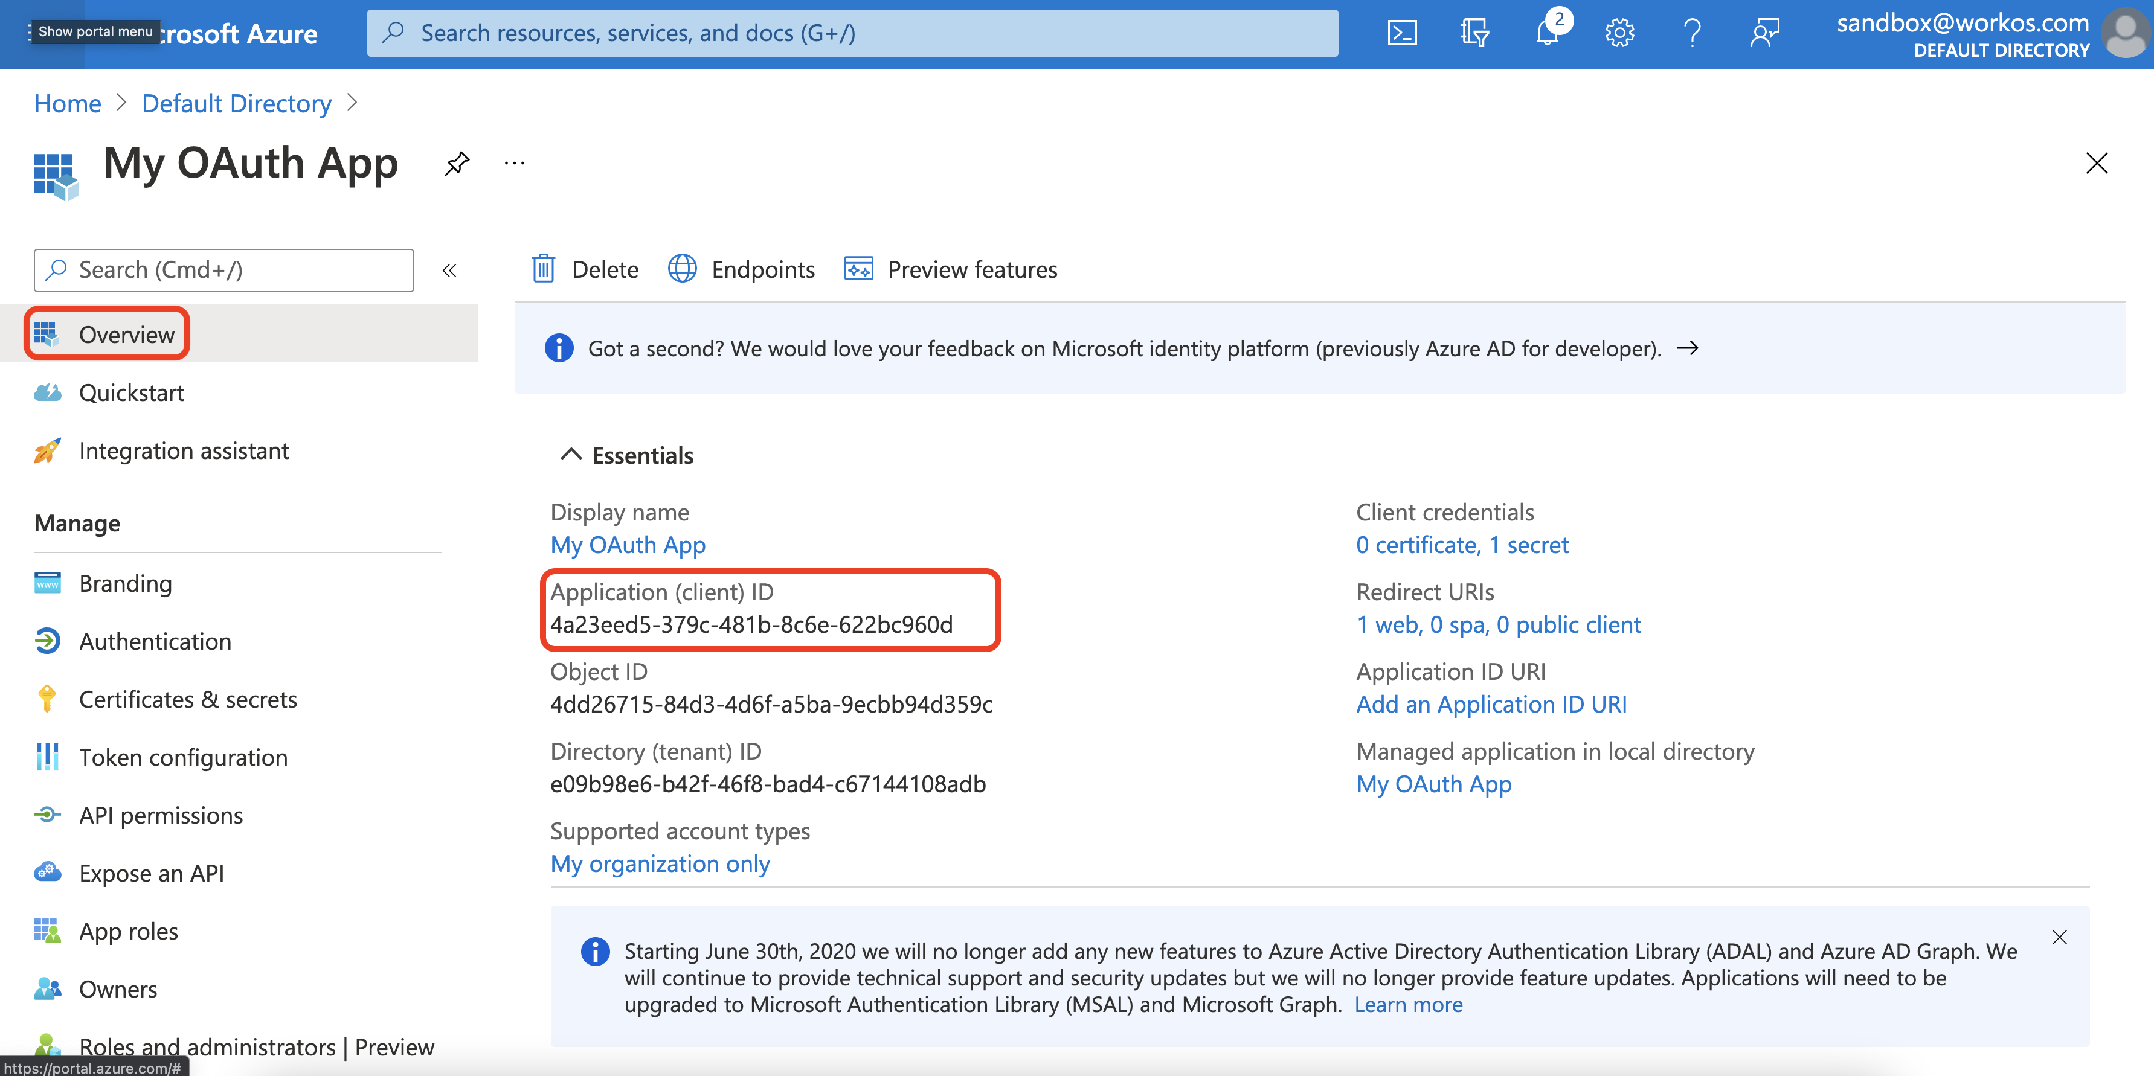Click the Token configuration bars icon
The height and width of the screenshot is (1076, 2154).
[x=47, y=757]
